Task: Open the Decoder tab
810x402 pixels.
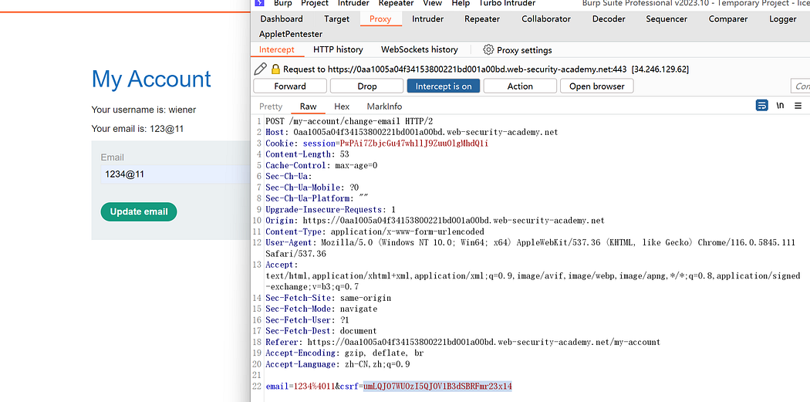Action: (x=609, y=19)
